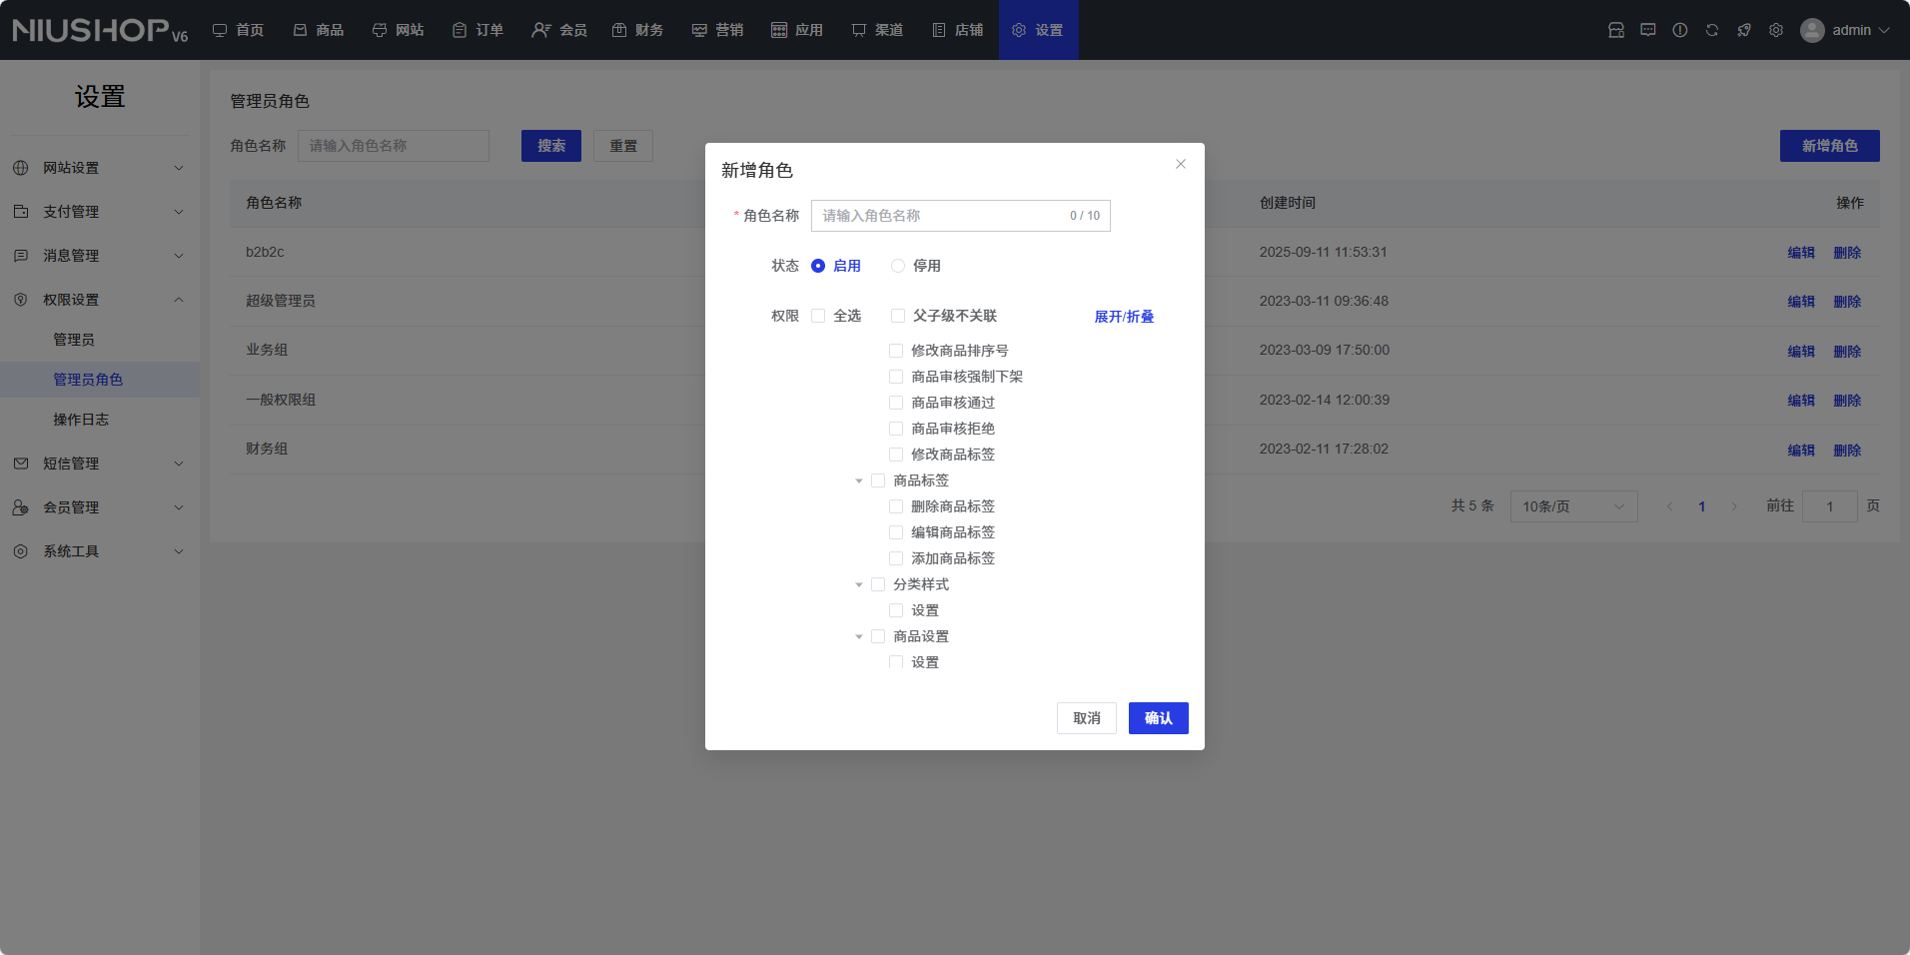This screenshot has width=1910, height=955.
Task: Click the rocket icon in the header
Action: (x=1744, y=30)
